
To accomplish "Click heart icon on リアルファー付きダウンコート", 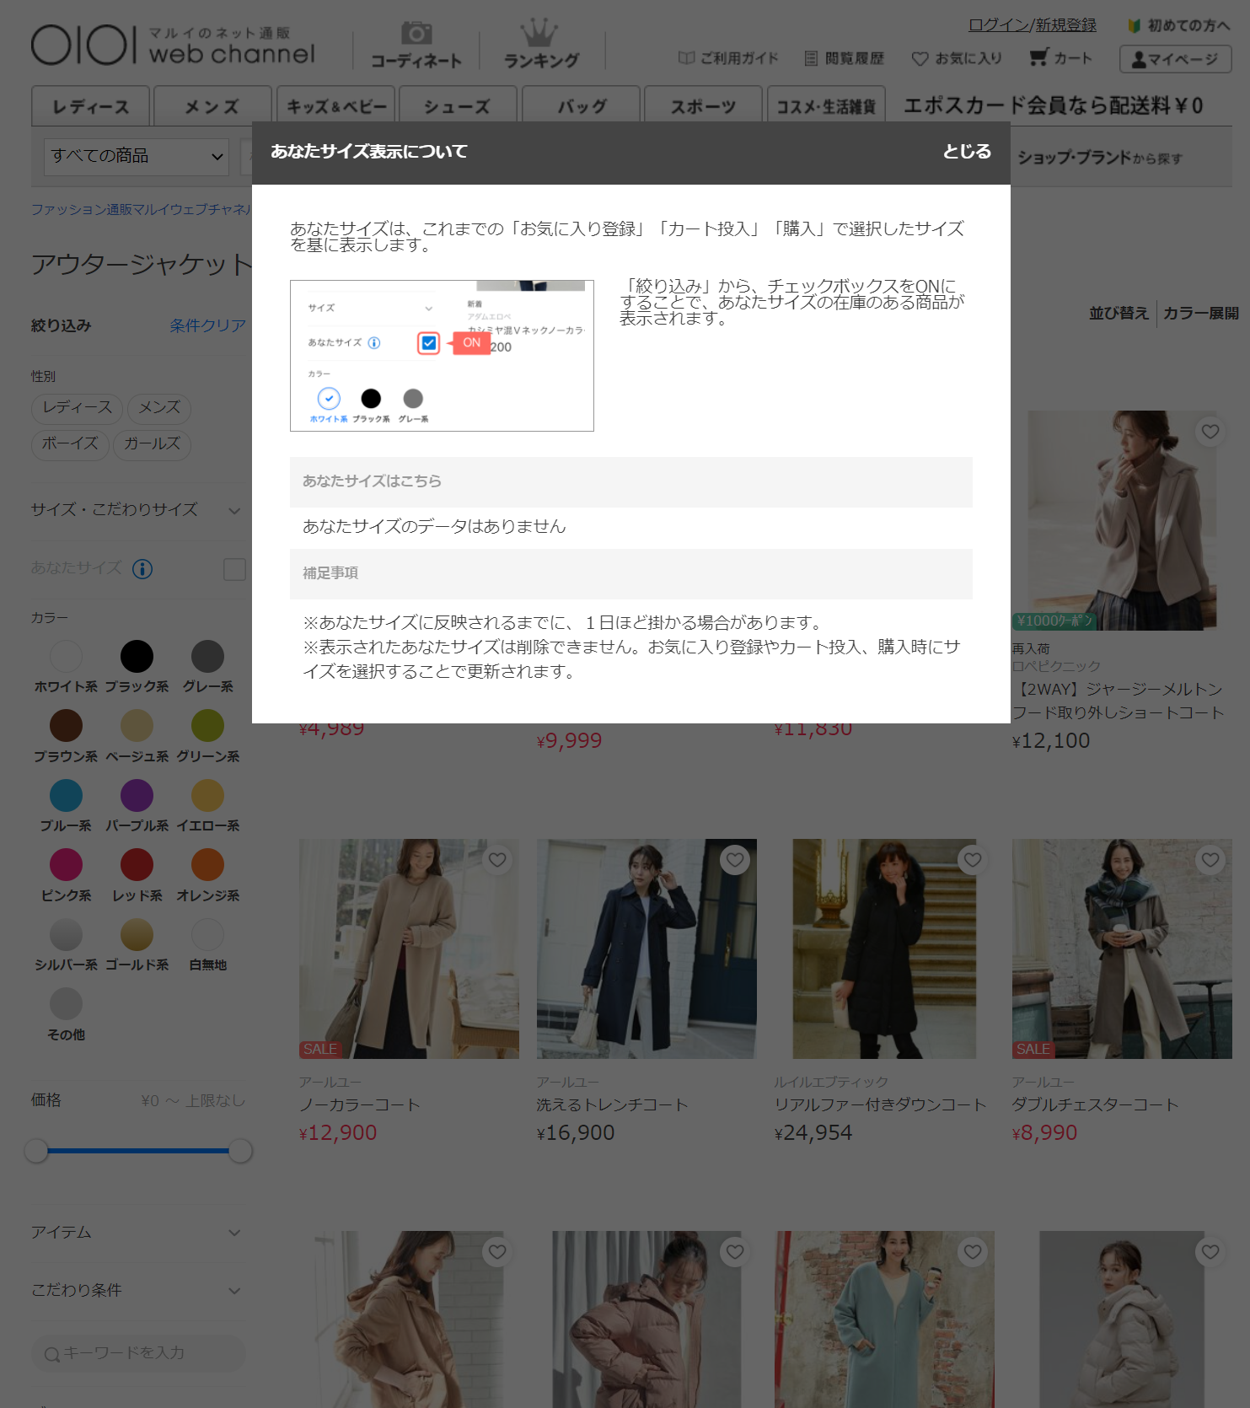I will pos(973,860).
